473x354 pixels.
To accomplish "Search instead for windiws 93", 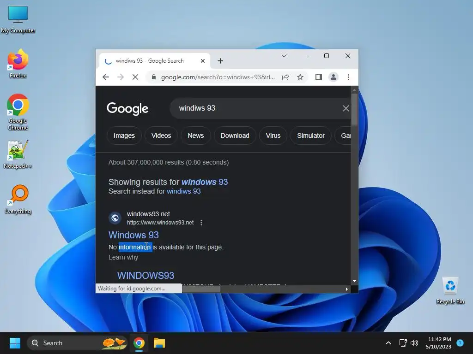I will [x=184, y=191].
